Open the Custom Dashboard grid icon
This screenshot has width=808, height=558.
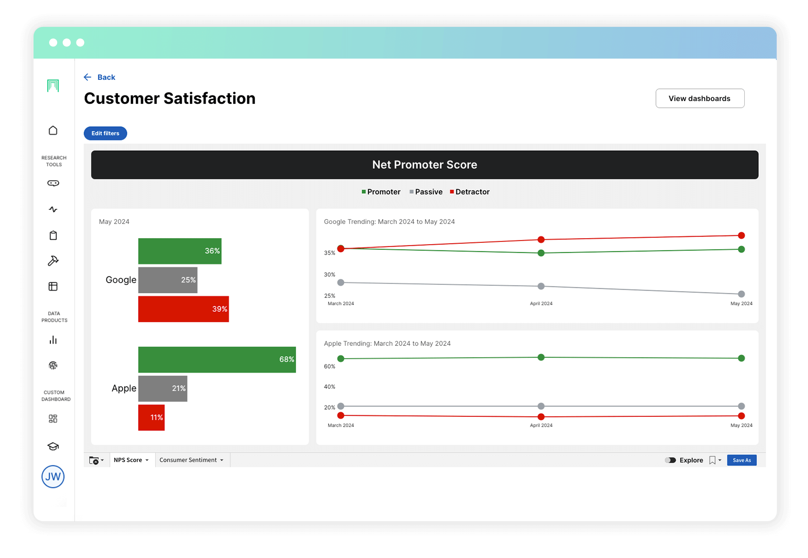point(53,418)
